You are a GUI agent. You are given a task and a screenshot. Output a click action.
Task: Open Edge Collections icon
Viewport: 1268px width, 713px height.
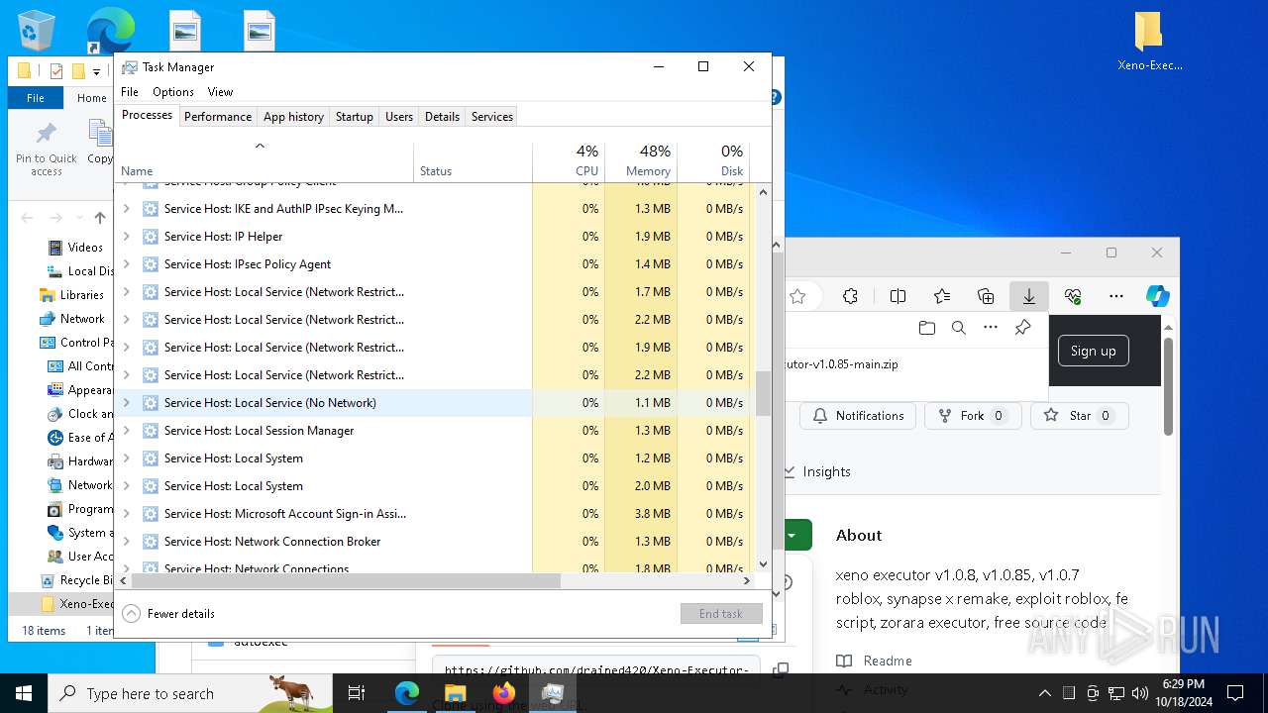coord(986,296)
